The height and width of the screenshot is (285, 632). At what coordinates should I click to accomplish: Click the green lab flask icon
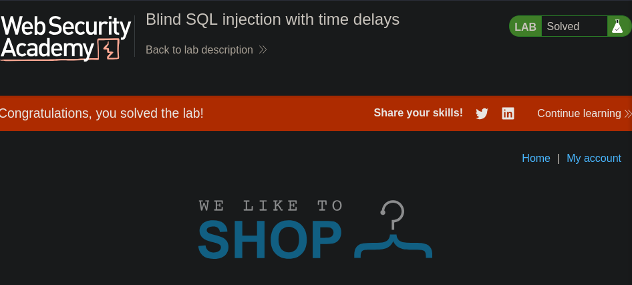click(617, 27)
